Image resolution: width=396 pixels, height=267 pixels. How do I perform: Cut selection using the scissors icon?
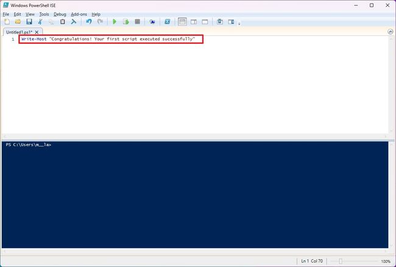(x=40, y=22)
